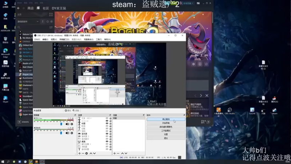The width and height of the screenshot is (291, 164).
Task: Open source properties gear in sources toolbar
Action: (87, 153)
